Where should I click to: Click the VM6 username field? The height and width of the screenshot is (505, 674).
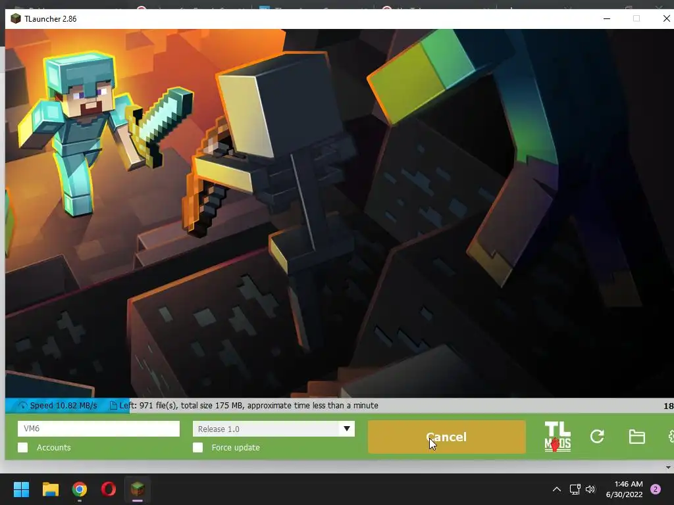click(x=99, y=429)
